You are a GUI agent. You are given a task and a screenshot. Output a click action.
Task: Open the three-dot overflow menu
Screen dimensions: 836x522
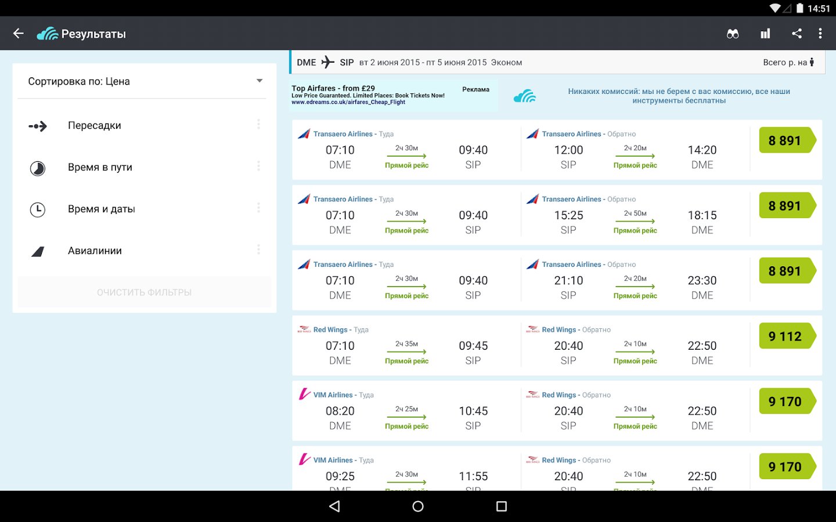click(x=820, y=34)
